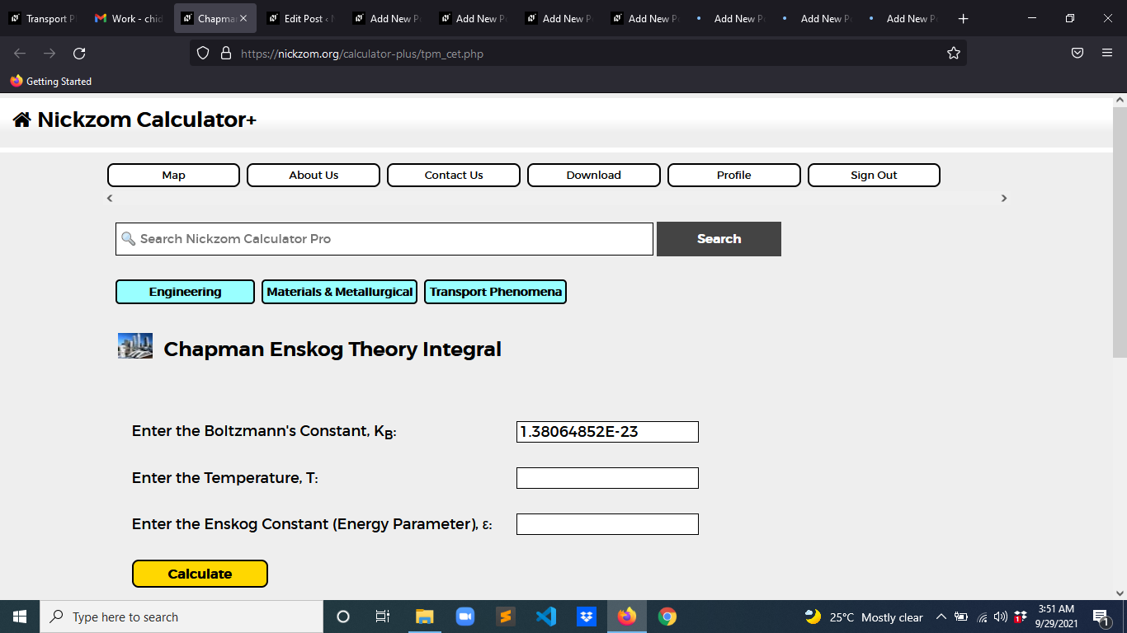Image resolution: width=1127 pixels, height=633 pixels.
Task: Click the padlock site info icon
Action: [x=225, y=54]
